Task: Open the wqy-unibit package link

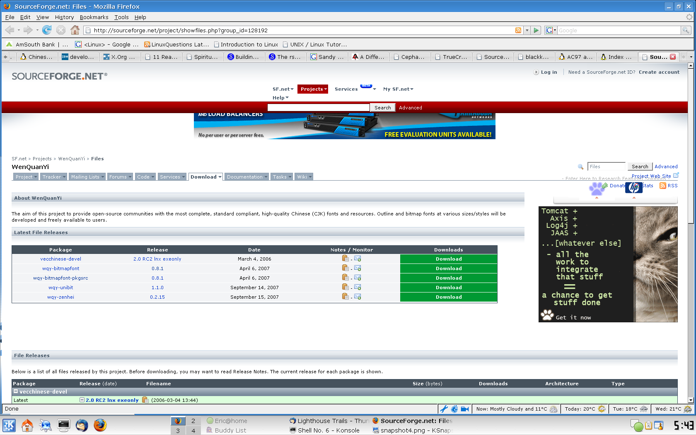Action: [x=60, y=288]
